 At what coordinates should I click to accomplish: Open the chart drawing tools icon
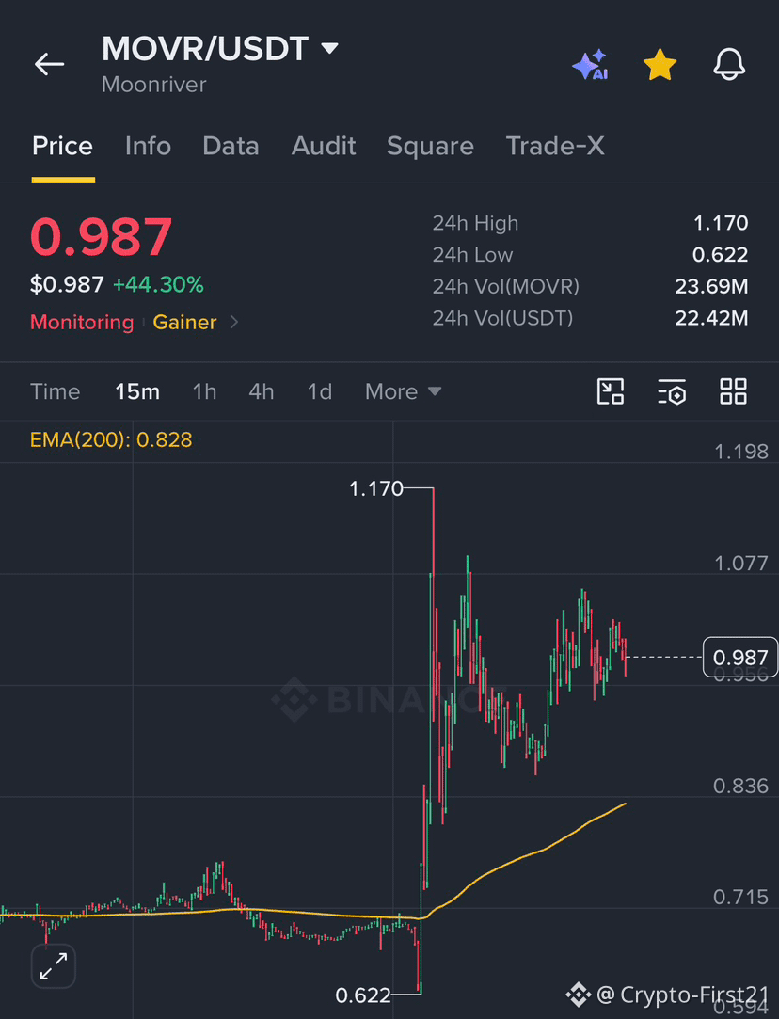[x=611, y=391]
